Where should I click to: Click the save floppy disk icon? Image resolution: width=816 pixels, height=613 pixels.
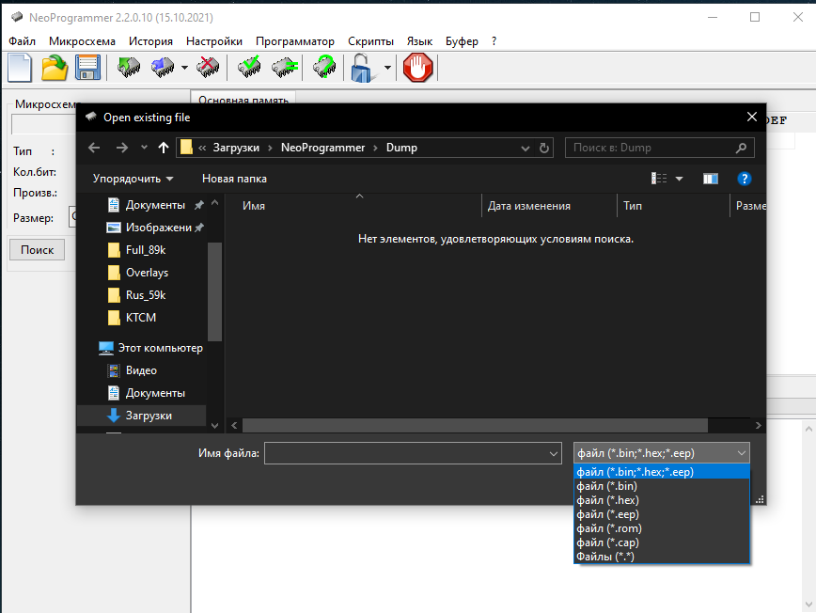88,69
